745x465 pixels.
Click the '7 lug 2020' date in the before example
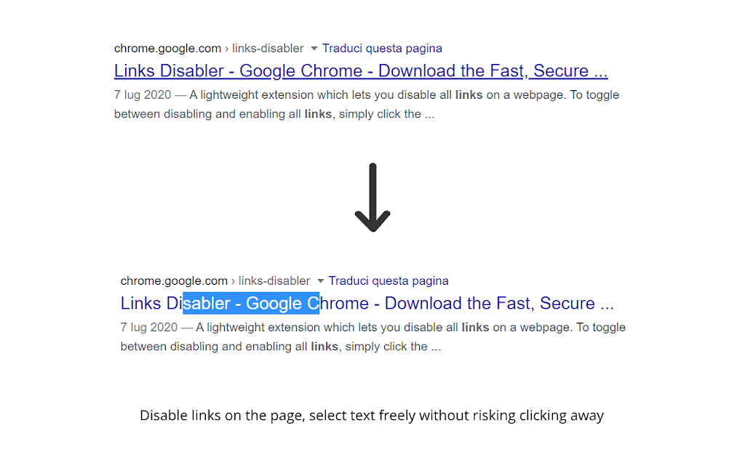(143, 95)
